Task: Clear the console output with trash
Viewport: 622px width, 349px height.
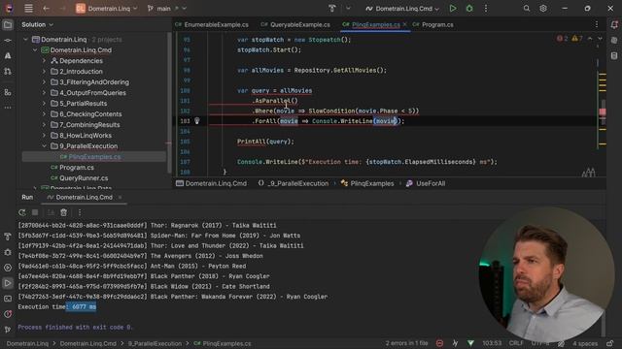Action: pyautogui.click(x=63, y=212)
